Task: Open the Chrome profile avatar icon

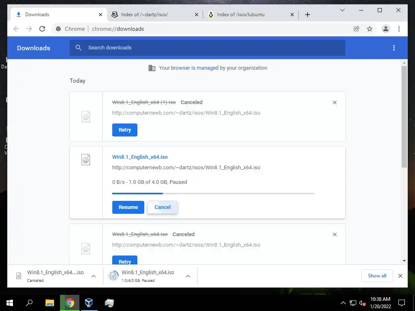Action: (386, 29)
